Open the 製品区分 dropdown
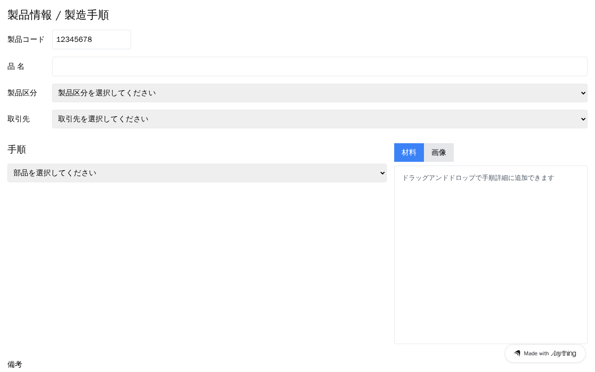Screen dimensions: 595x372 [x=320, y=93]
